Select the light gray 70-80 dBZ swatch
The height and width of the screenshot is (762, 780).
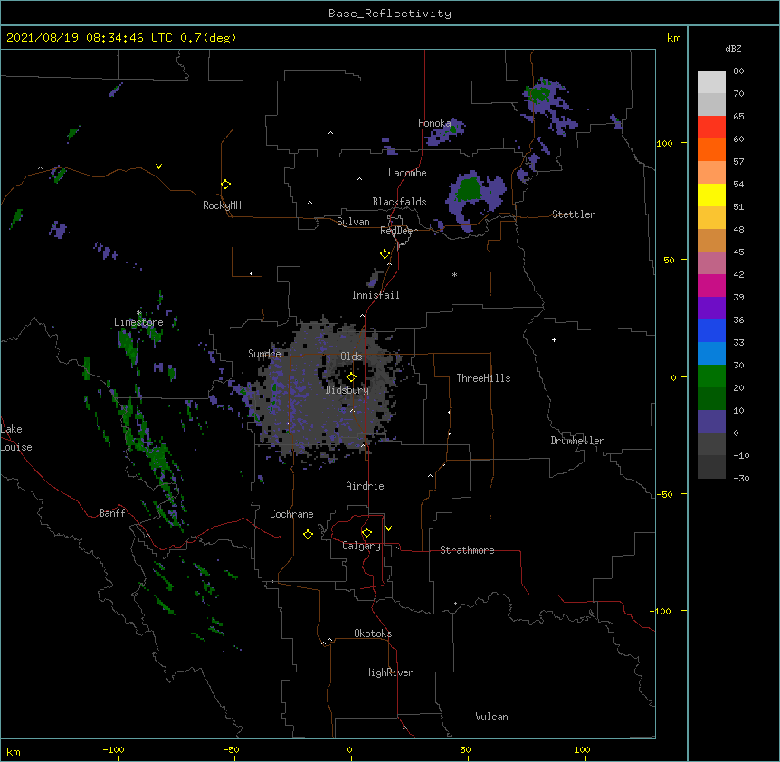(711, 82)
